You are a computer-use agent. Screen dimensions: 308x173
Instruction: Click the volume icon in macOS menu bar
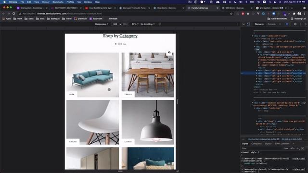(x=241, y=2)
